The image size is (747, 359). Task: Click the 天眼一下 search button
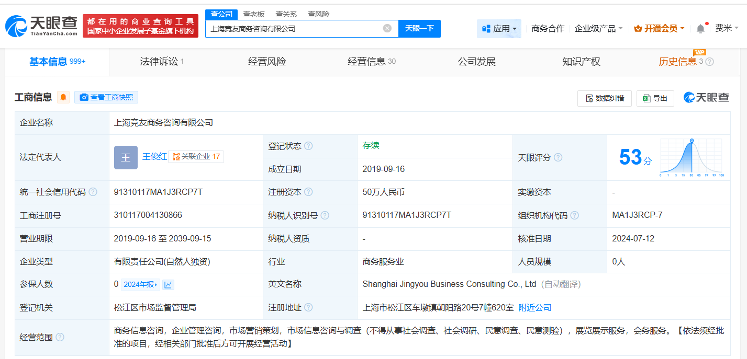pyautogui.click(x=419, y=29)
